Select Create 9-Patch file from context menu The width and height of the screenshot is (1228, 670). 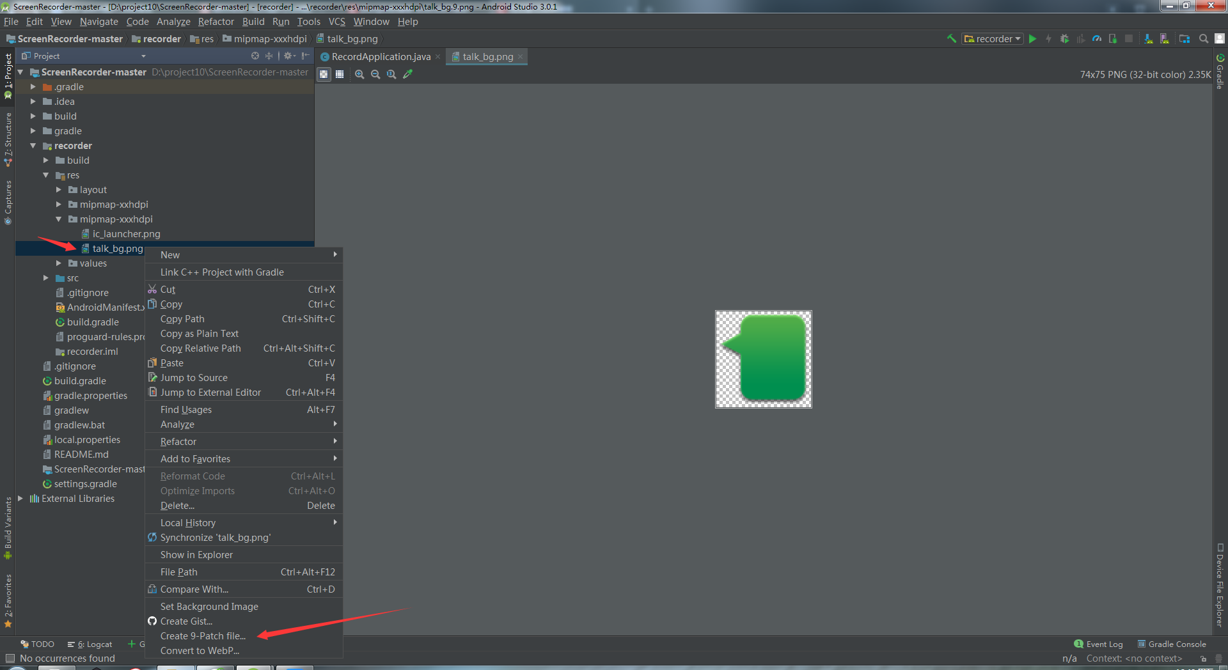pyautogui.click(x=203, y=635)
